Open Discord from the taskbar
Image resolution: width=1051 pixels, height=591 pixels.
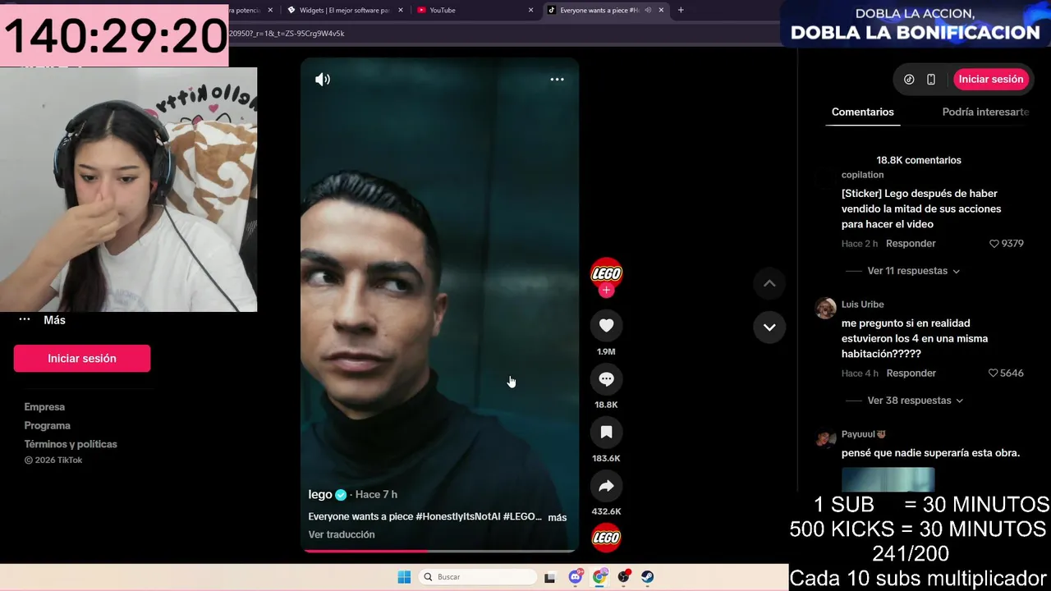click(576, 577)
